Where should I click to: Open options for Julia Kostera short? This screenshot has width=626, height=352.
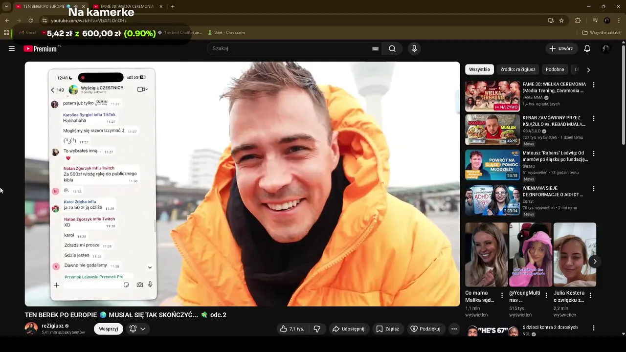590,295
